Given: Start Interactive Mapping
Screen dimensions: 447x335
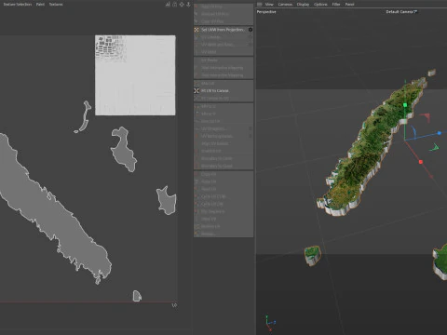Looking at the screenshot, I should coord(223,68).
